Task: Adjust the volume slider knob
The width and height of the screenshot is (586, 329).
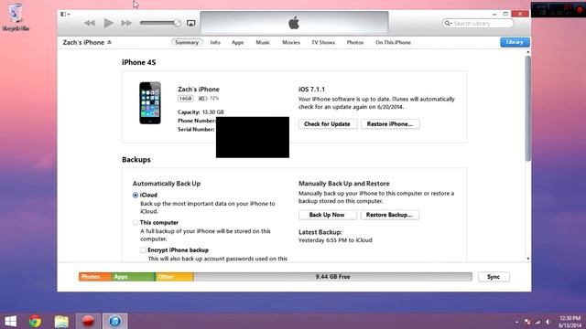Action: click(178, 23)
